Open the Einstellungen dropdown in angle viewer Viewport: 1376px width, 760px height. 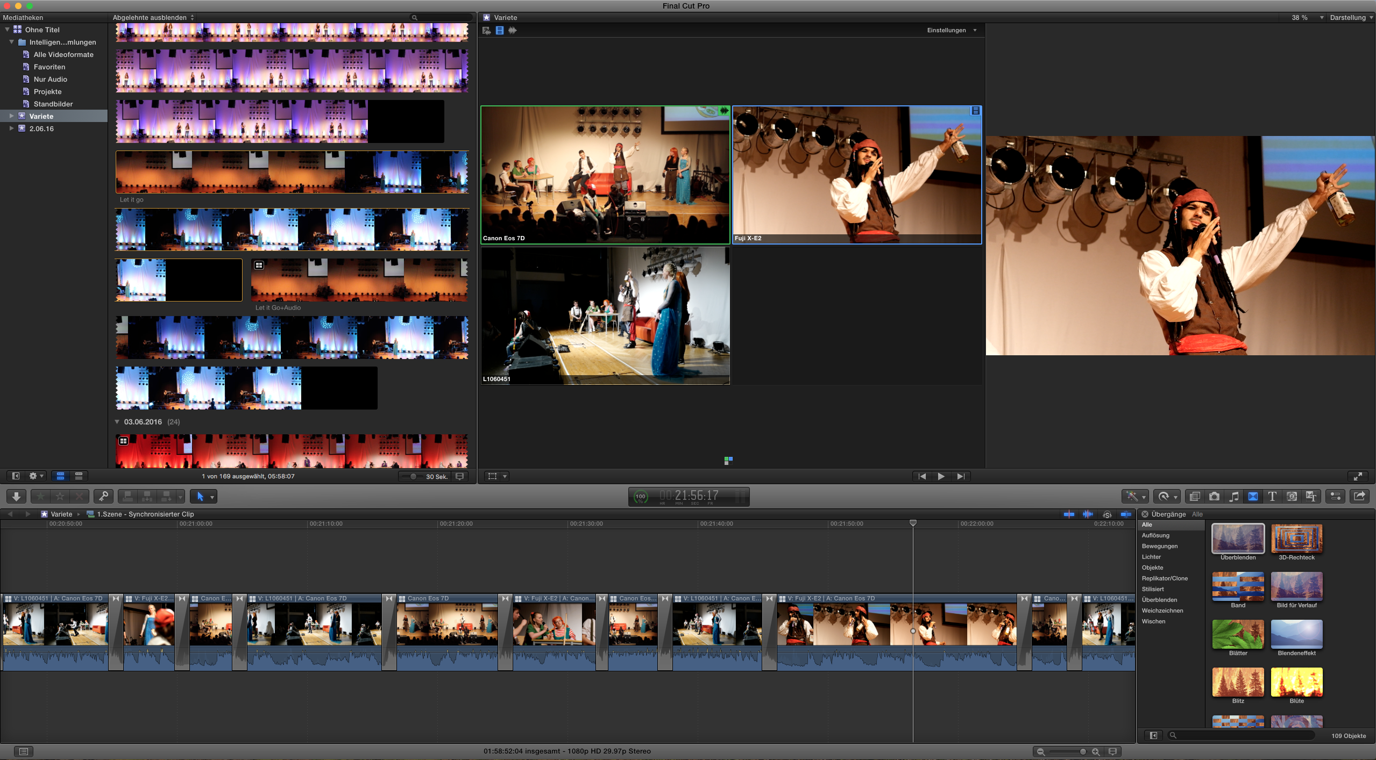tap(951, 31)
